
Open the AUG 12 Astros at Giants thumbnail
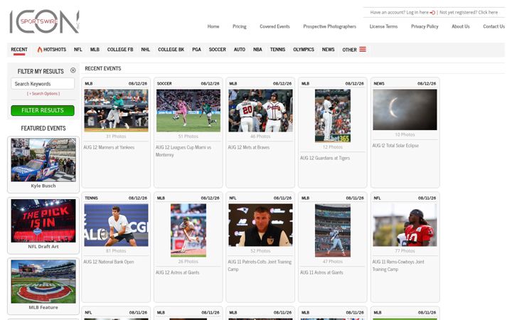188,230
